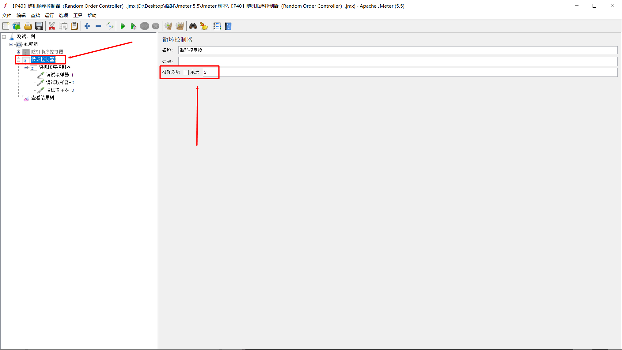
Task: Click the 名称 name input field
Action: pyautogui.click(x=398, y=50)
